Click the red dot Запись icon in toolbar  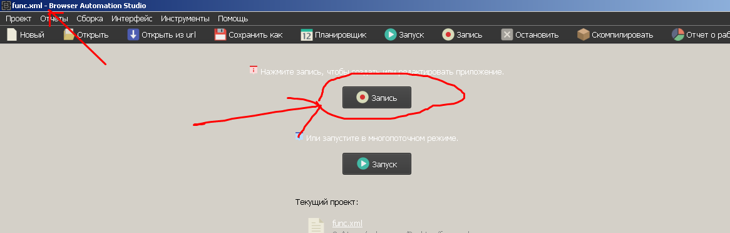click(448, 34)
